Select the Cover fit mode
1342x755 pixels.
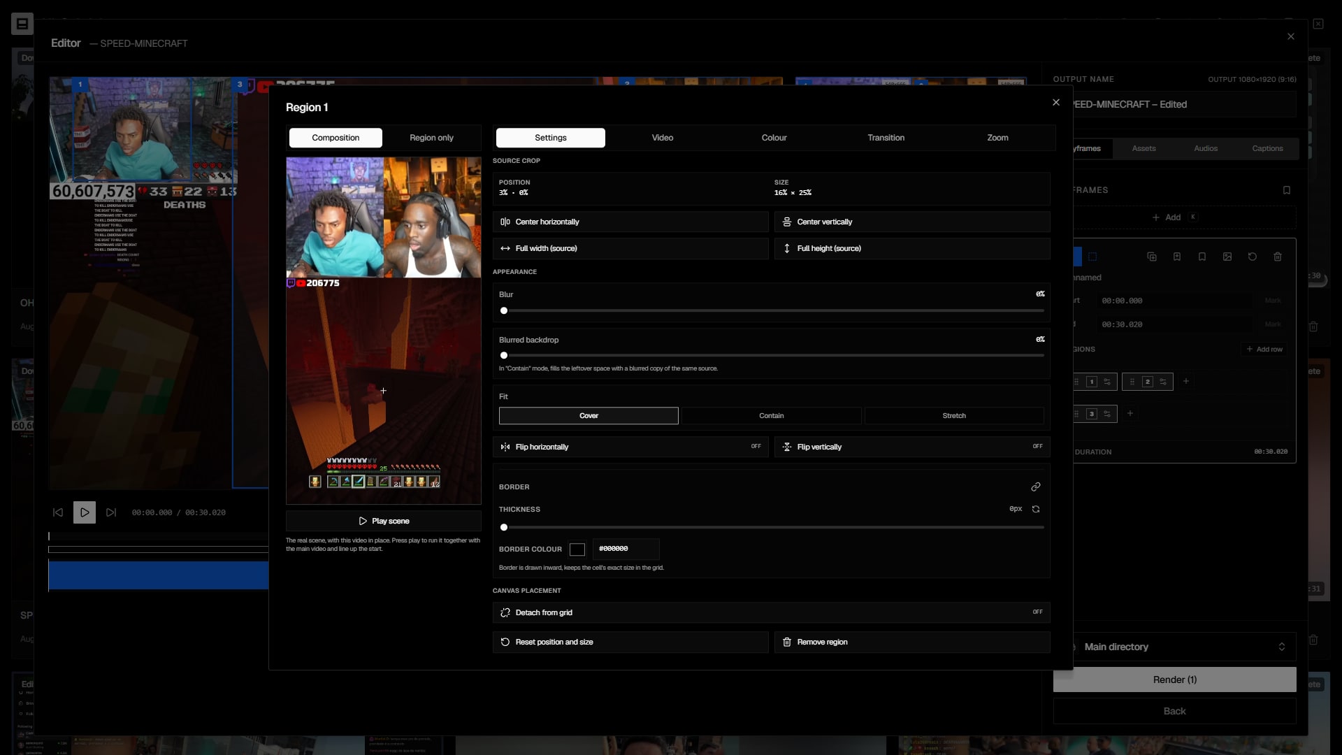pos(589,416)
